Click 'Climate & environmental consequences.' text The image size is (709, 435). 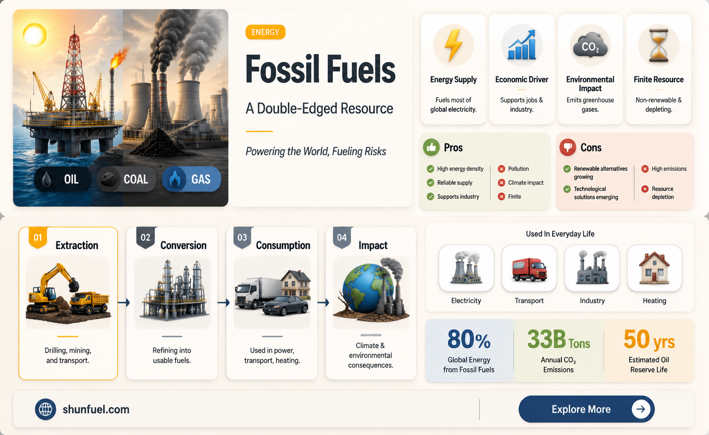(371, 355)
